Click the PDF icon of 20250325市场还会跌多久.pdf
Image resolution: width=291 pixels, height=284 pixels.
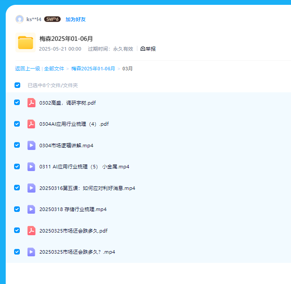point(31,230)
